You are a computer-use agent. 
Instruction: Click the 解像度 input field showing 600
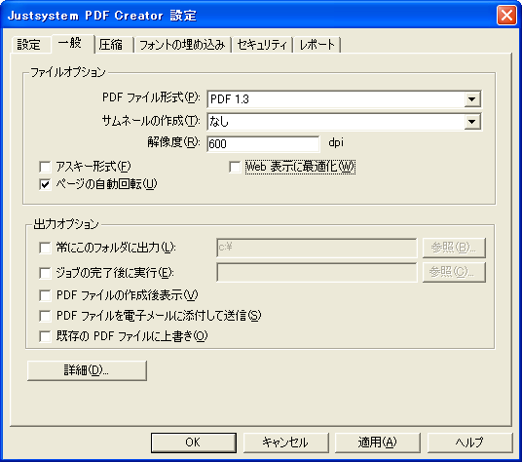263,144
